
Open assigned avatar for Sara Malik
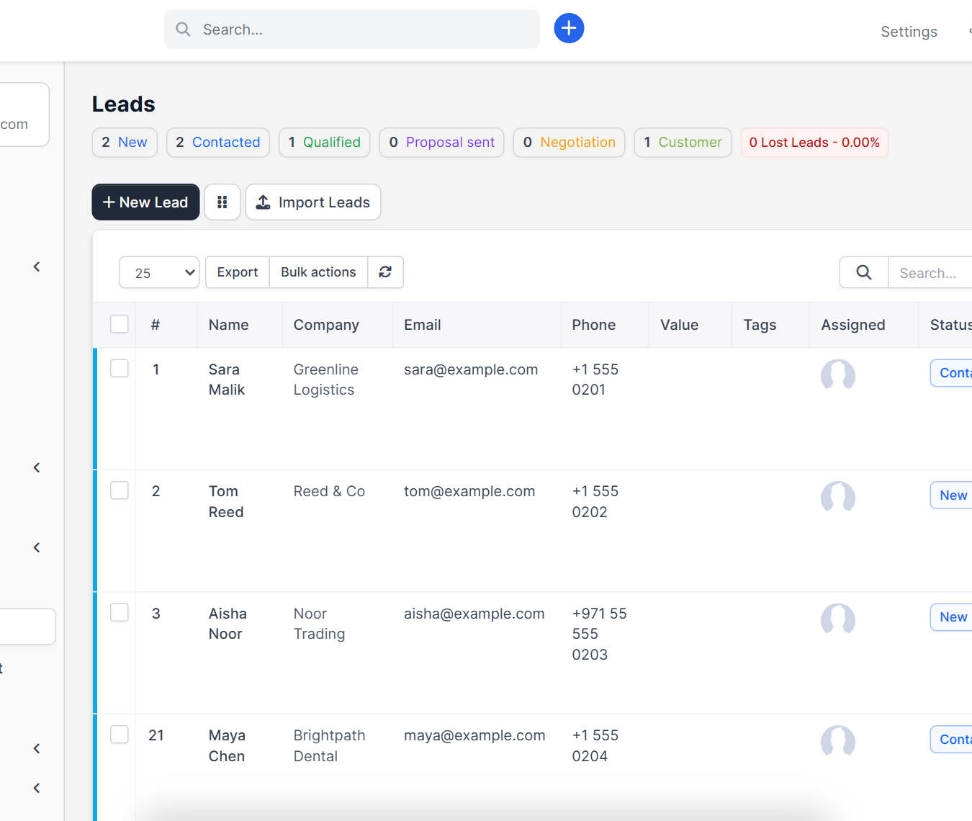coord(838,375)
